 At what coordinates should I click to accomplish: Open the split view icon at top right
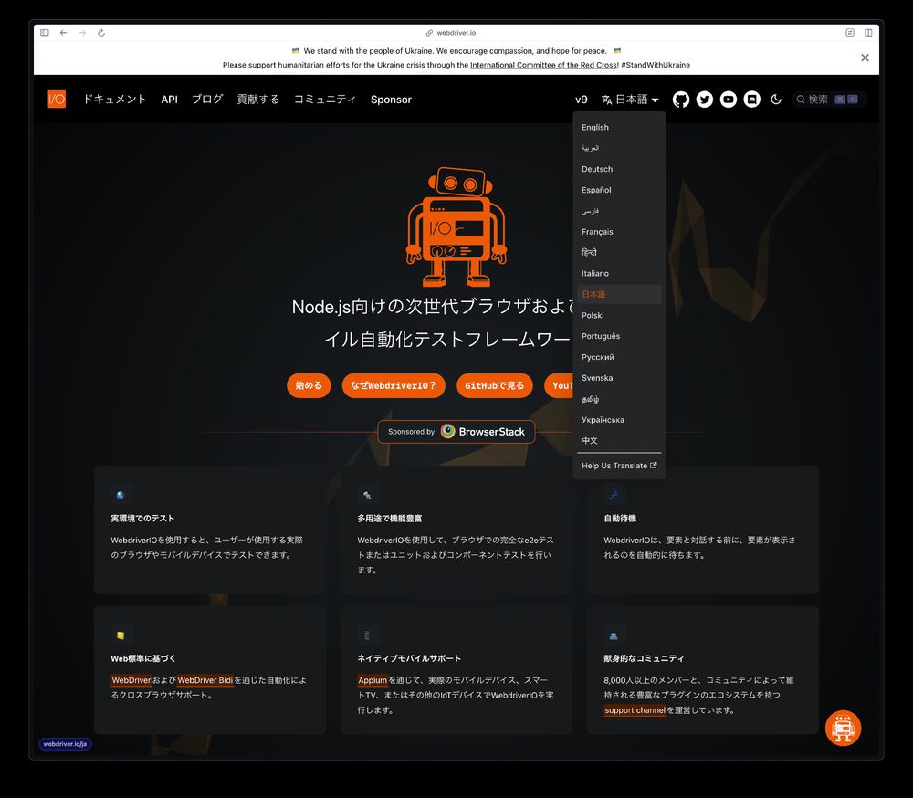click(868, 33)
